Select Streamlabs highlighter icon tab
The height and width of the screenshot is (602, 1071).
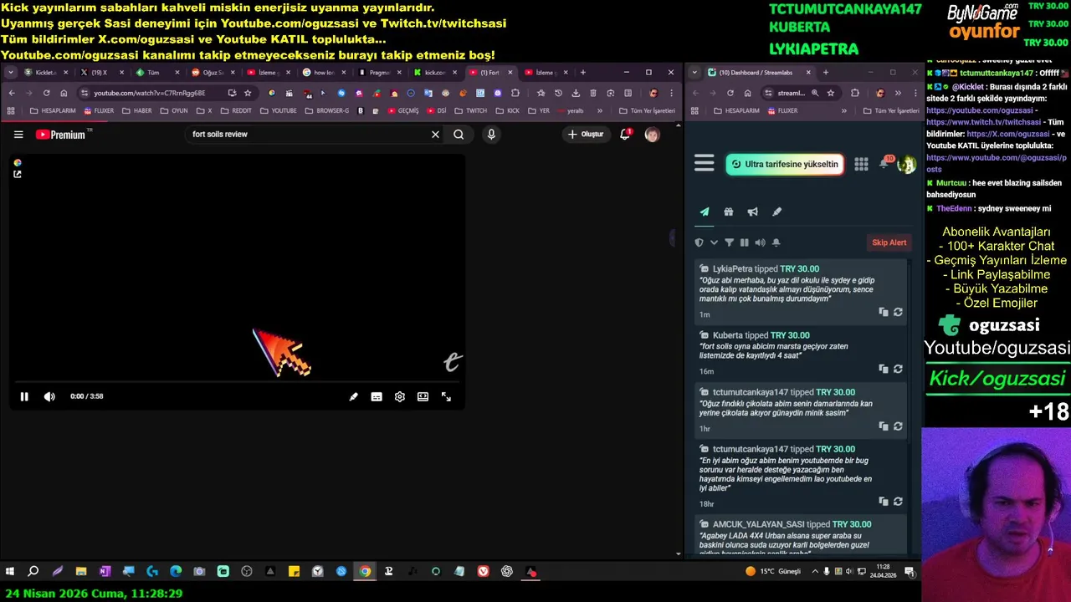pos(777,212)
